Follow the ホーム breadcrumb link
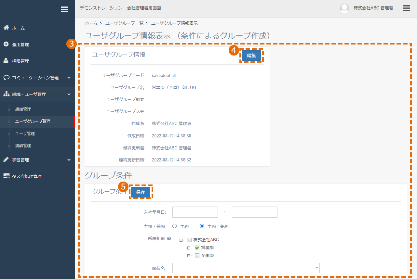The height and width of the screenshot is (279, 417). (91, 23)
